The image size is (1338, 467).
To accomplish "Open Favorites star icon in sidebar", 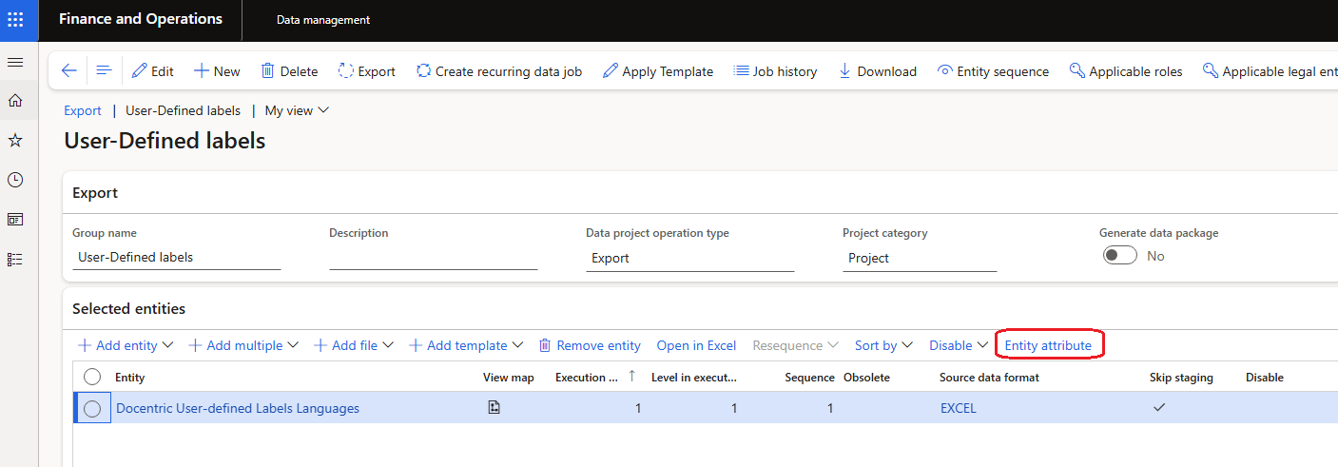I will 15,141.
